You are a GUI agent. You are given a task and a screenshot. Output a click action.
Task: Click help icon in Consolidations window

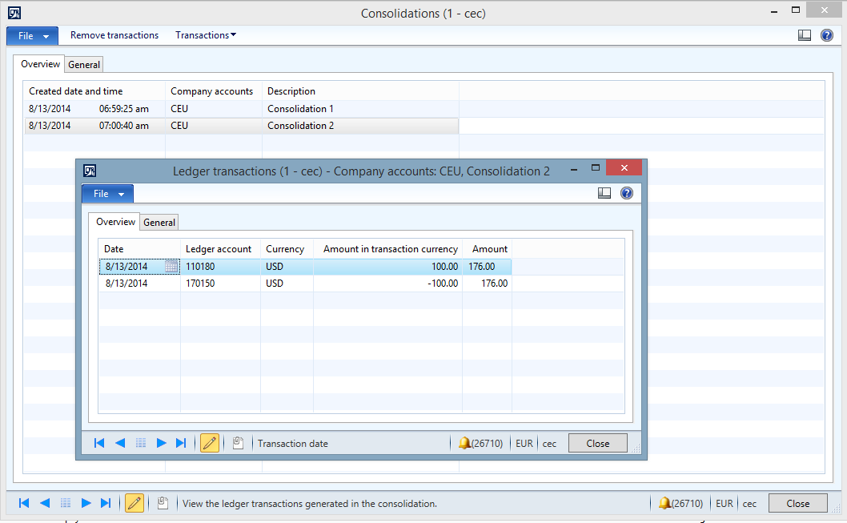tap(827, 35)
